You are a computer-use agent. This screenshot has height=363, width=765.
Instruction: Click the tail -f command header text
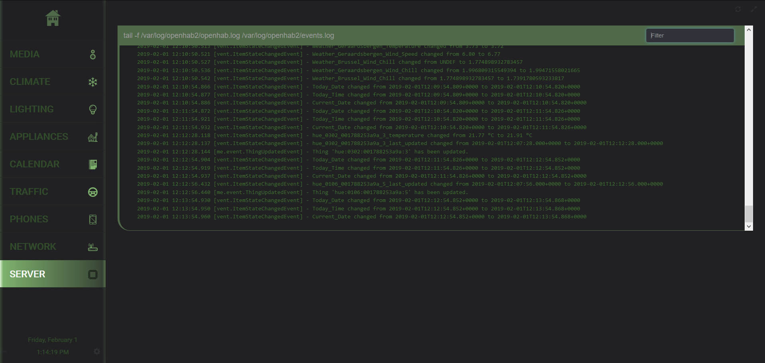(x=229, y=35)
